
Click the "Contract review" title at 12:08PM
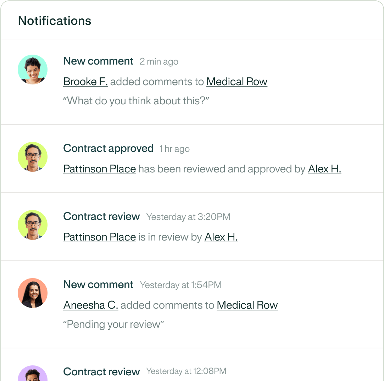point(101,372)
